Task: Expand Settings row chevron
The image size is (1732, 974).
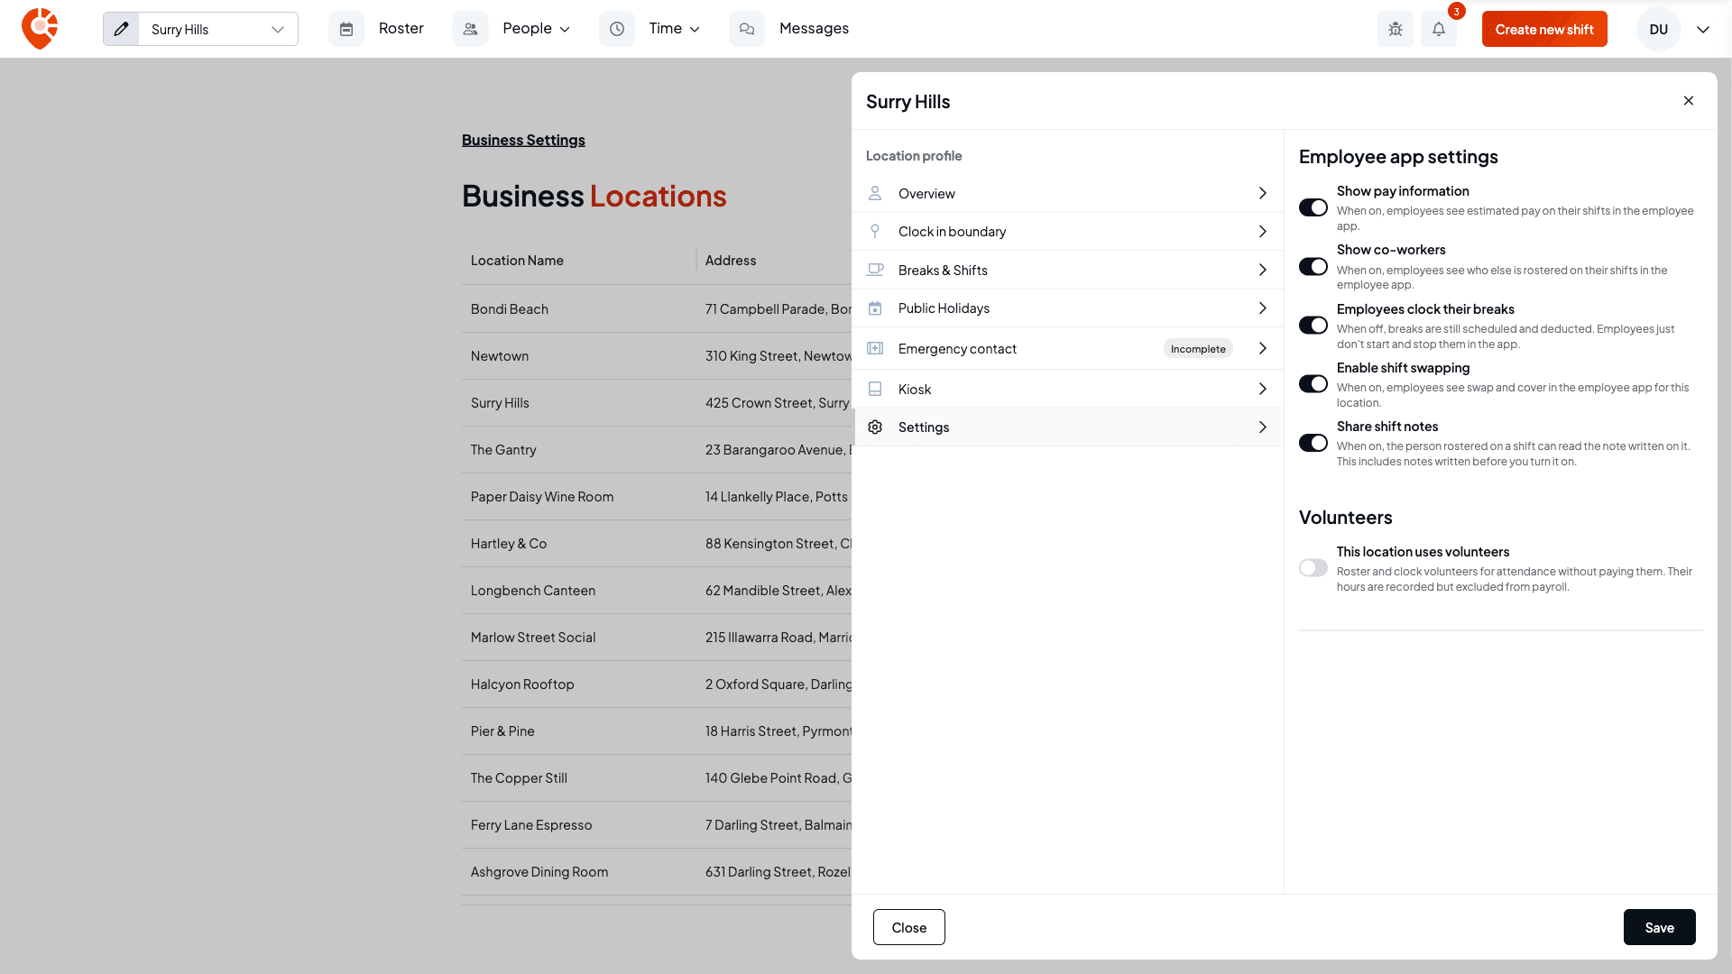Action: click(x=1263, y=427)
